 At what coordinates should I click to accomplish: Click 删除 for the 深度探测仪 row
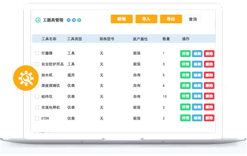209,85
